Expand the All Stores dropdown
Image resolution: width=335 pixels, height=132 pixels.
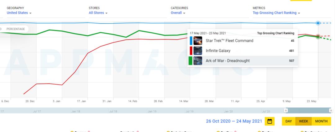[x=98, y=13]
